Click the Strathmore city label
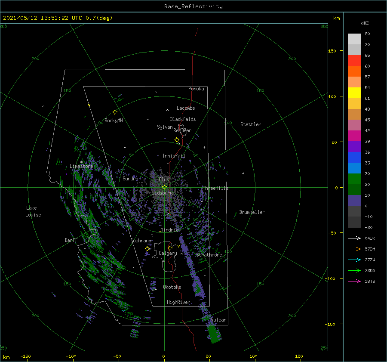Image resolution: width=387 pixels, height=362 pixels. click(209, 255)
